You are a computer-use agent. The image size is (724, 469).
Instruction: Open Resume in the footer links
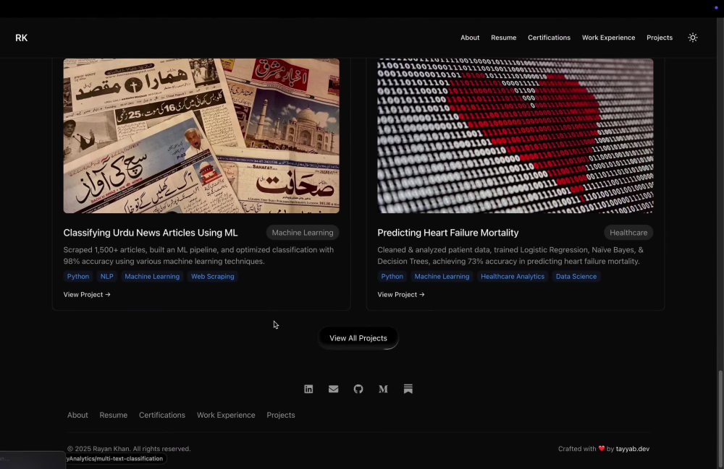(x=114, y=415)
